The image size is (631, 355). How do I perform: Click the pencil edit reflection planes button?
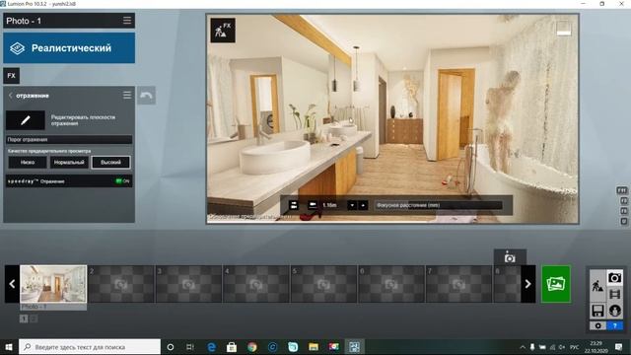pyautogui.click(x=26, y=120)
